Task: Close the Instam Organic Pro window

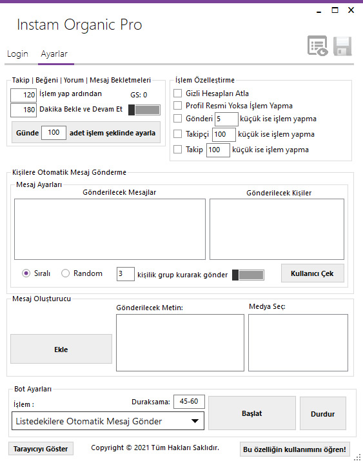Action: coord(351,10)
